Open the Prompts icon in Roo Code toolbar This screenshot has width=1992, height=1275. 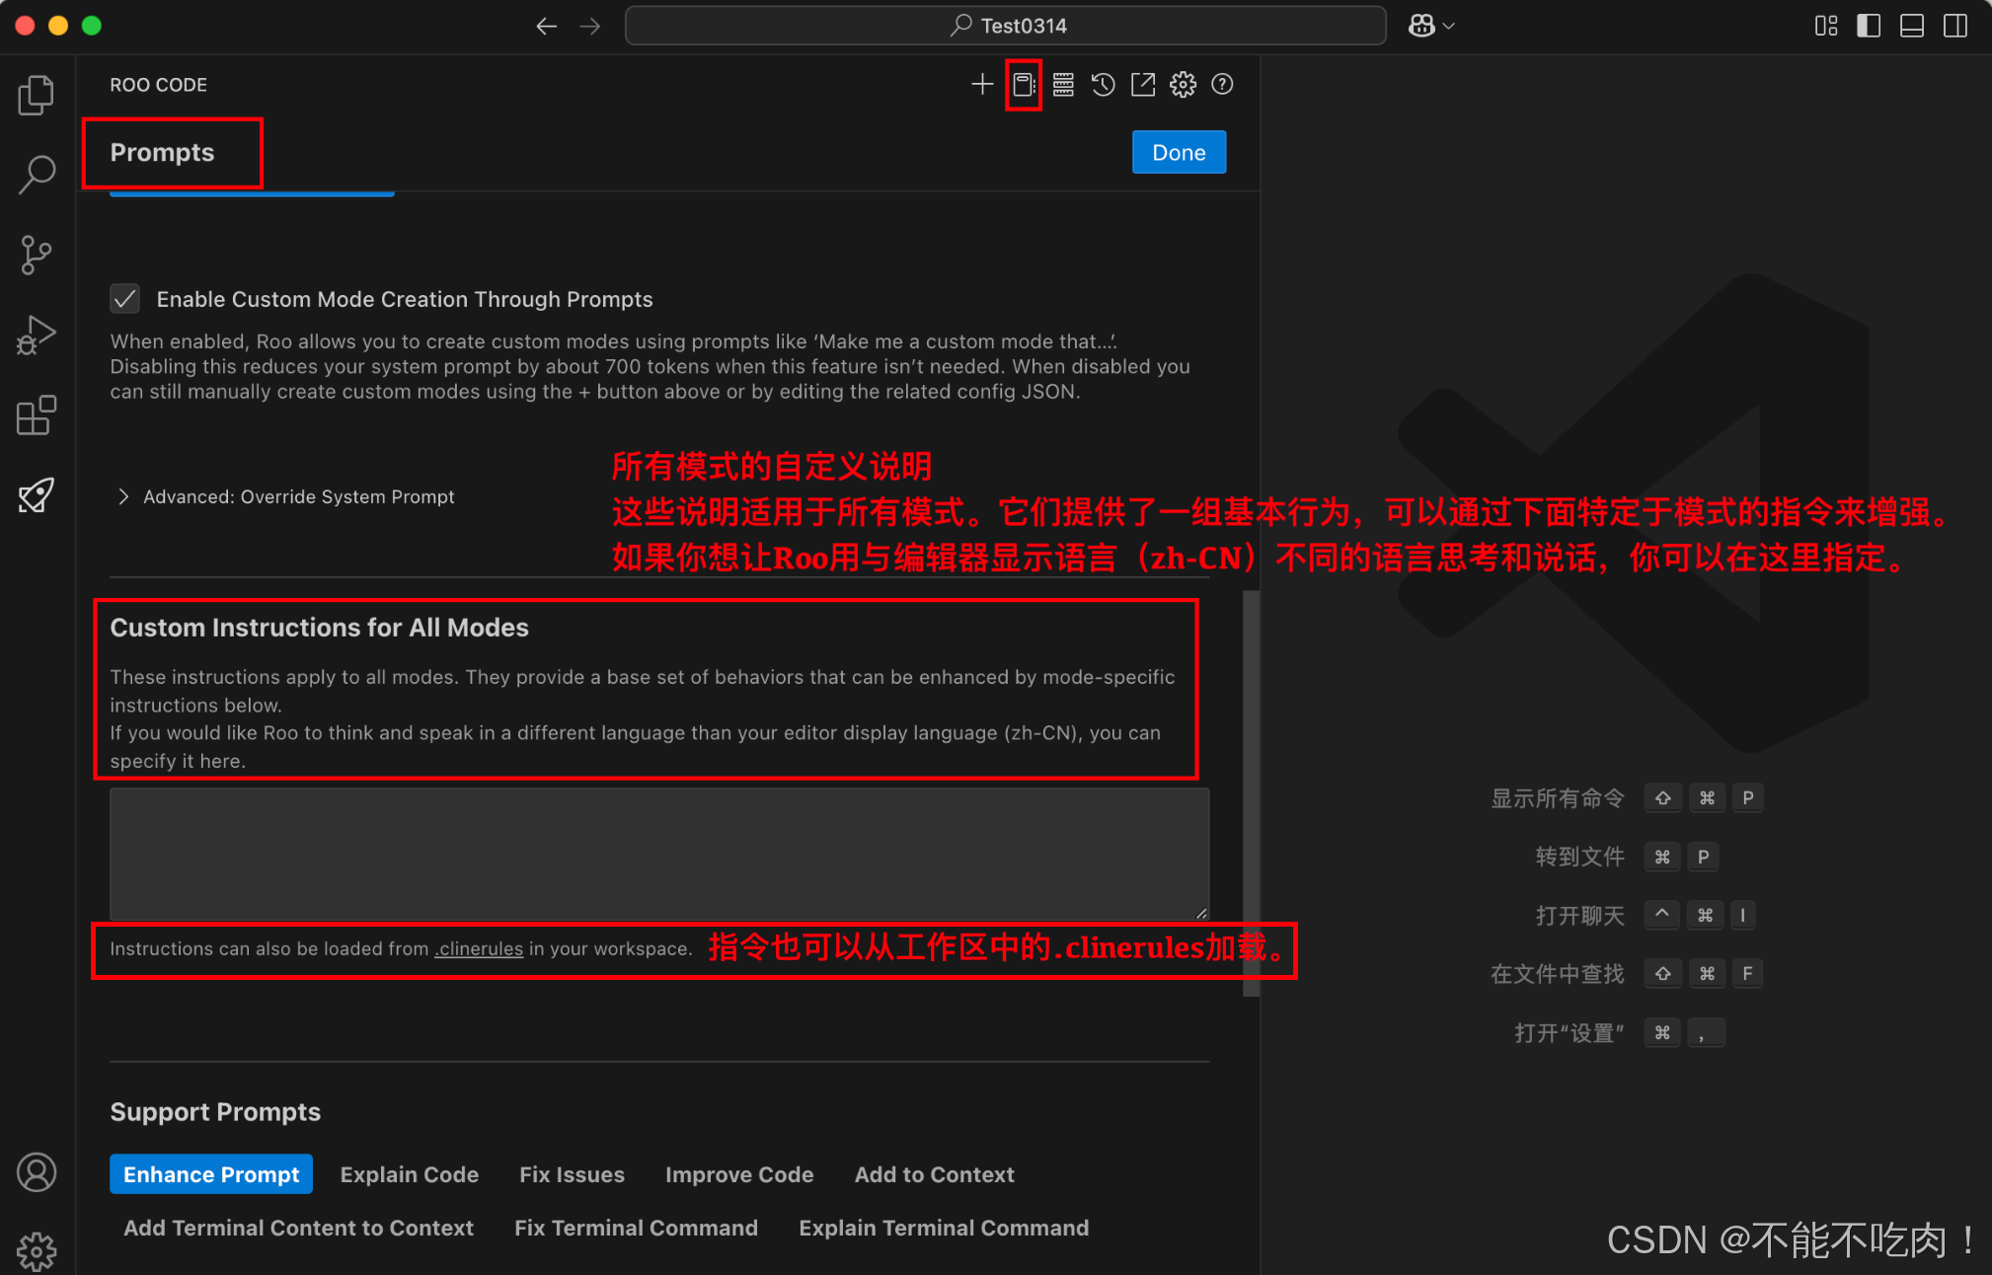[1024, 85]
